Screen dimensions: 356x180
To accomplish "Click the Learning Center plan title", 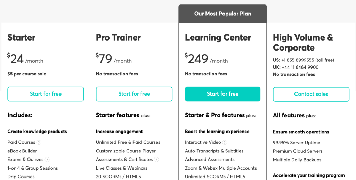I will click(x=218, y=37).
